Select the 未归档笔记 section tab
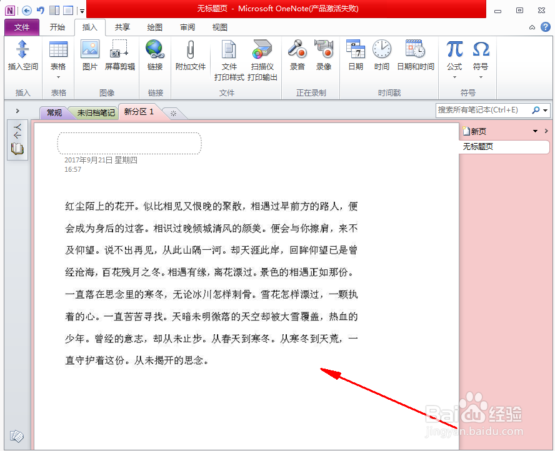Image resolution: width=555 pixels, height=451 pixels. [96, 113]
